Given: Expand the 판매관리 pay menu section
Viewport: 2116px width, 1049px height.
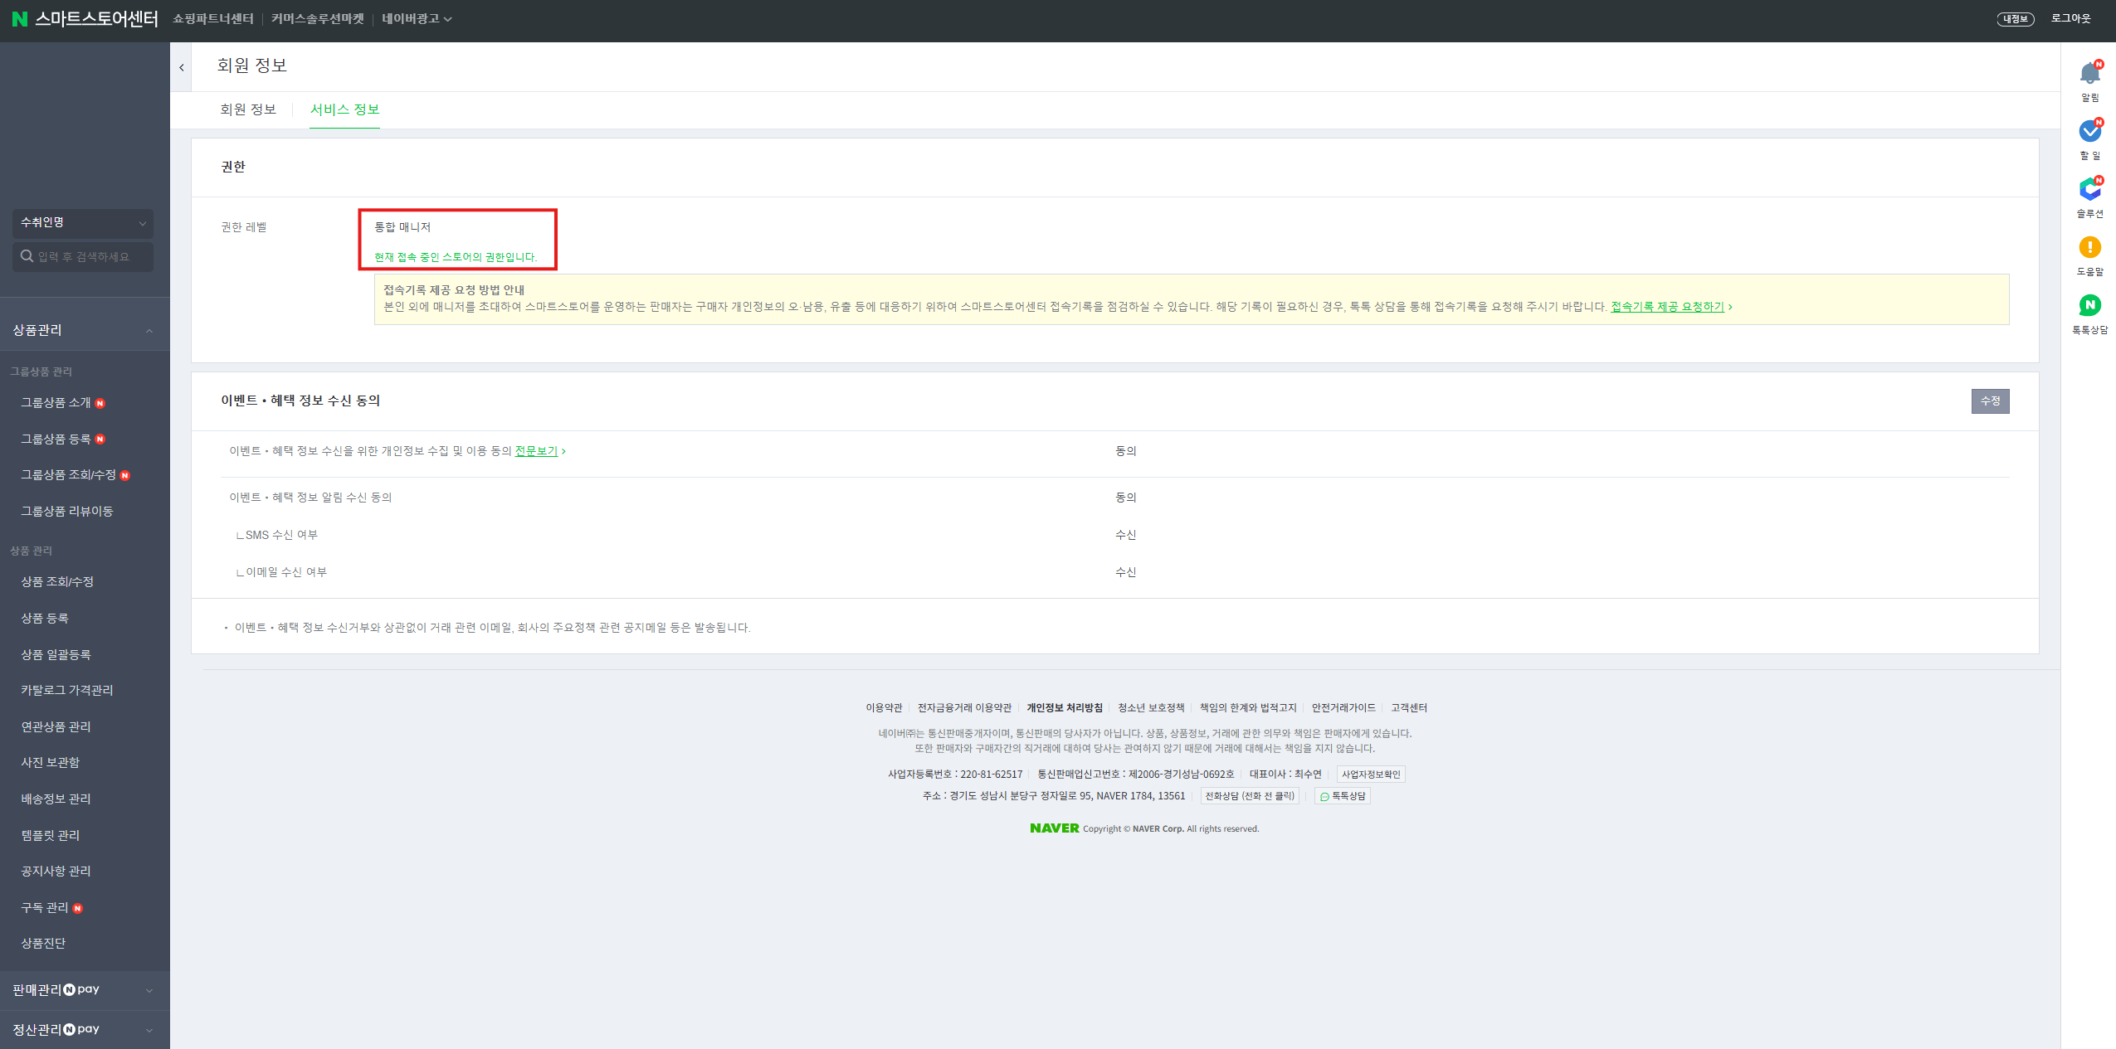Looking at the screenshot, I should pyautogui.click(x=85, y=990).
